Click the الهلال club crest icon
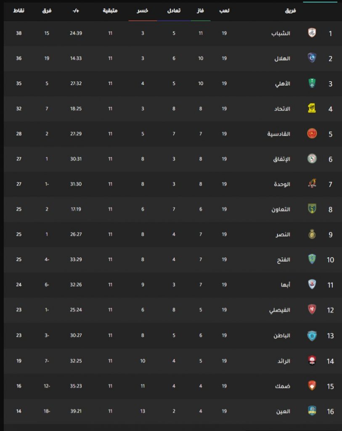Screen dimensions: 342x431 (312, 58)
